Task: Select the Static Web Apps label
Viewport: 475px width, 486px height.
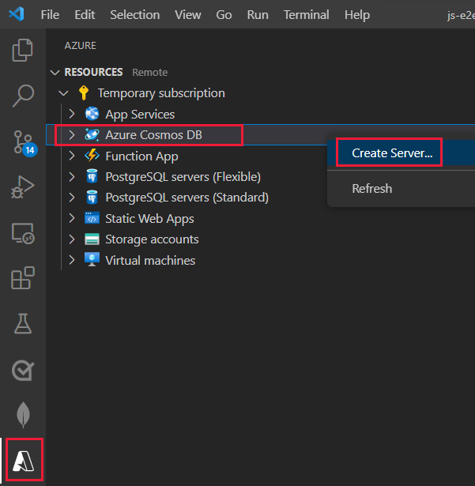Action: tap(149, 219)
